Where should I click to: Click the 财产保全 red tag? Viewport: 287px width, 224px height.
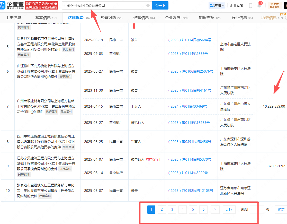152,159
